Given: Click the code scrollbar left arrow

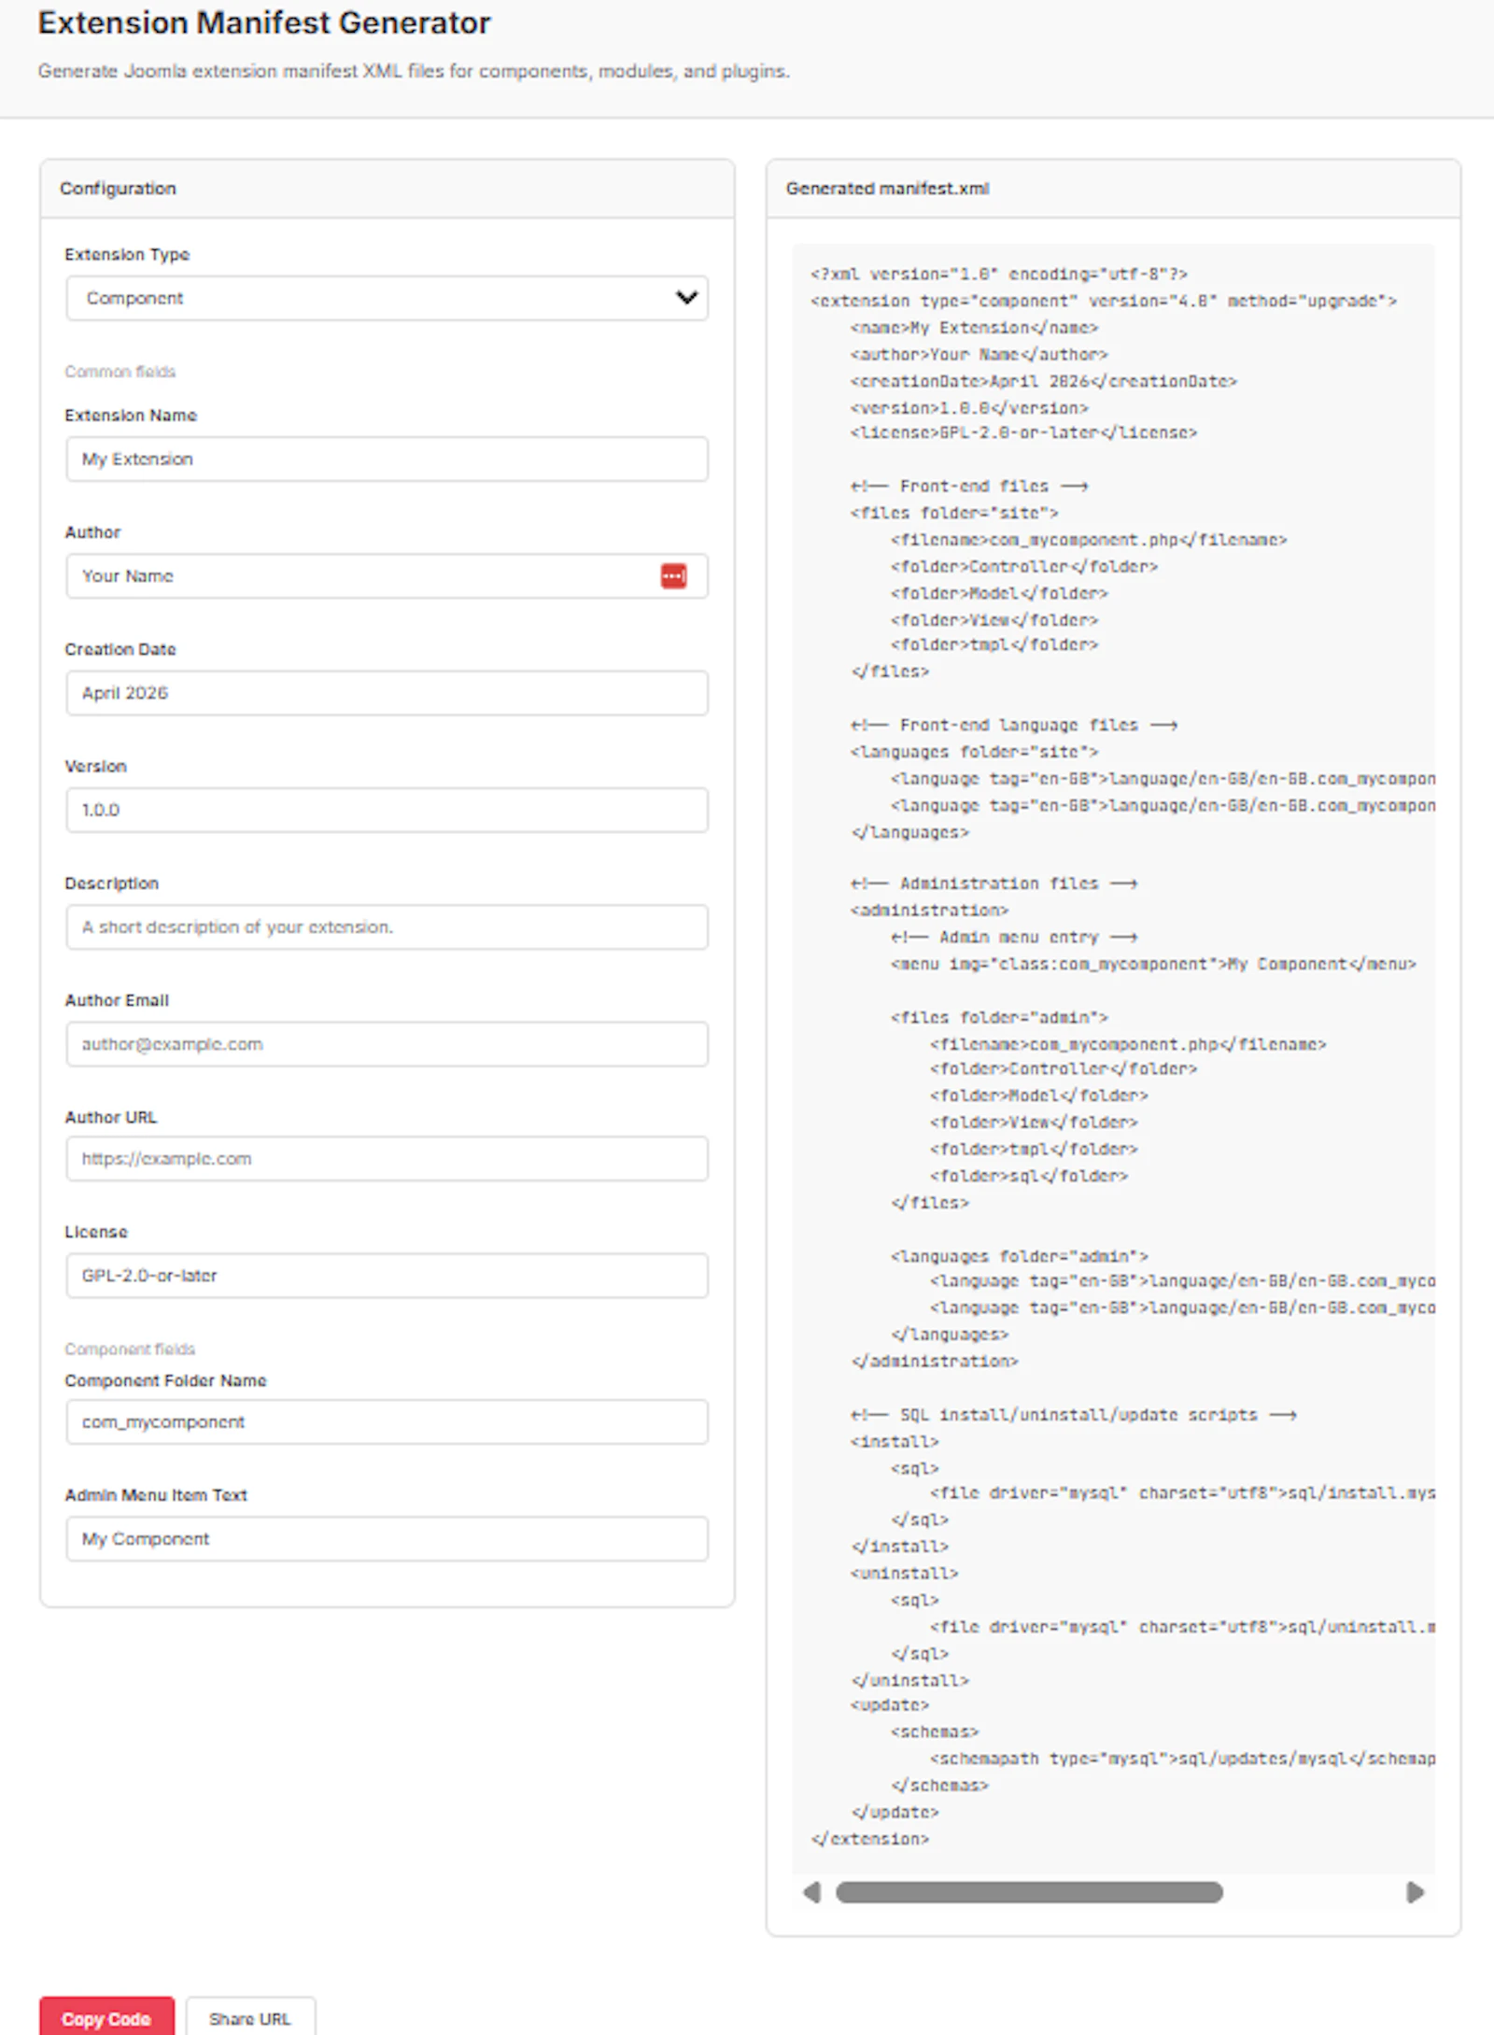Looking at the screenshot, I should pyautogui.click(x=811, y=1892).
